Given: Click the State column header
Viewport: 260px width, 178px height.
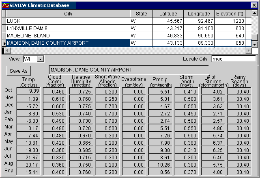Looking at the screenshot, I should pyautogui.click(x=141, y=14).
